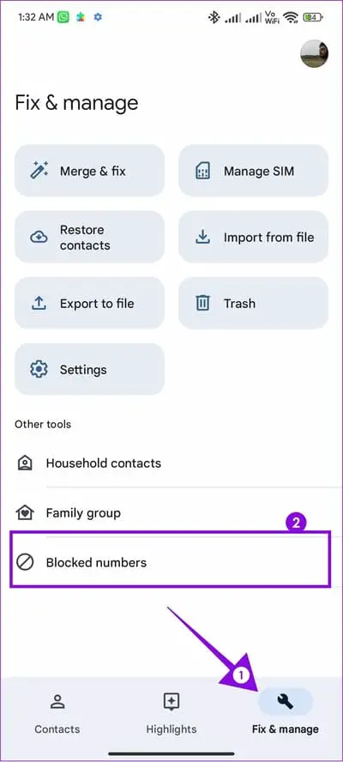Open Family group entry
The width and height of the screenshot is (343, 762).
pos(171,512)
